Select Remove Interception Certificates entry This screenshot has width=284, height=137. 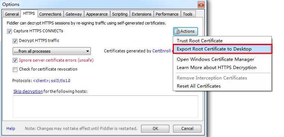pos(222,78)
